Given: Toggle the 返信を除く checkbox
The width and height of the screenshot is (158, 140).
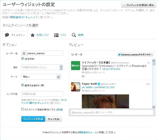Looking at the screenshot, I should [23, 59].
